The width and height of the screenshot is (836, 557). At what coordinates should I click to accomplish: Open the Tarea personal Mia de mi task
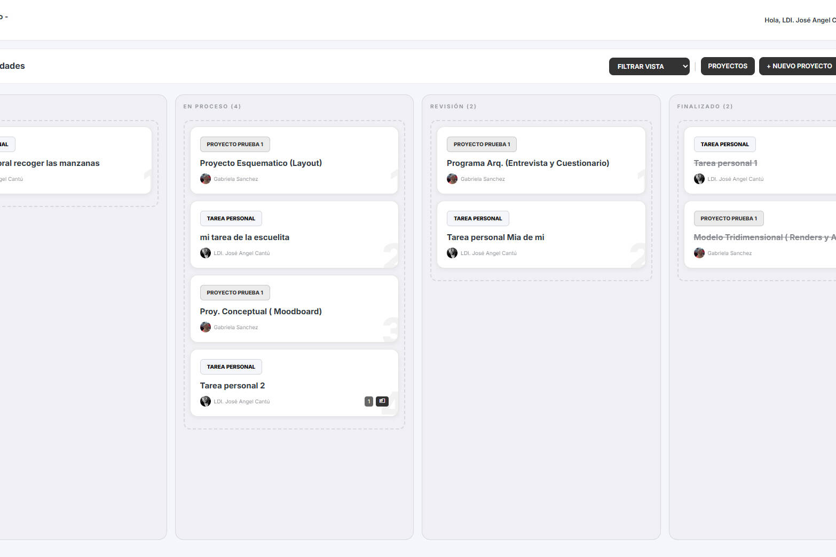[495, 237]
